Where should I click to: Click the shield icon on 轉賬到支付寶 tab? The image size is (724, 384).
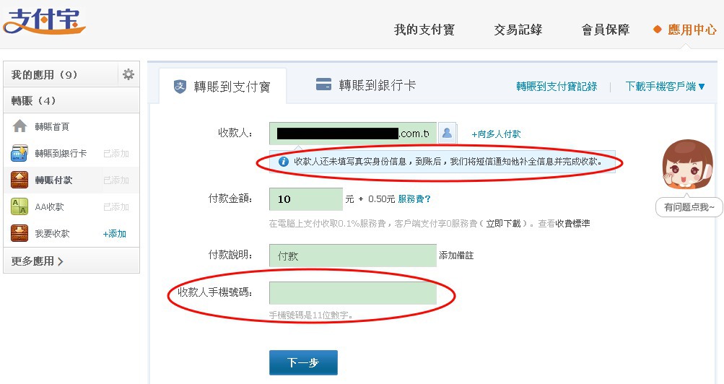pos(180,87)
